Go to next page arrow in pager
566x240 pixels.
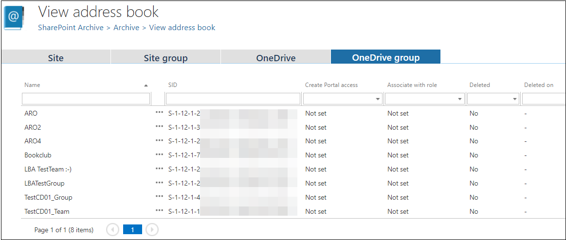tap(152, 230)
